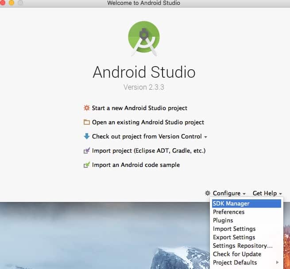Viewport: 290px width, 269px height.
Task: Click the orange starburst new project icon
Action: click(x=86, y=108)
